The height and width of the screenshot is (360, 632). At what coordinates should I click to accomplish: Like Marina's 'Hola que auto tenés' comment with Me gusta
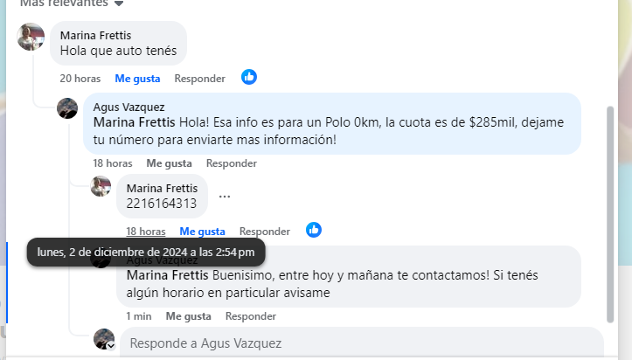tap(137, 79)
